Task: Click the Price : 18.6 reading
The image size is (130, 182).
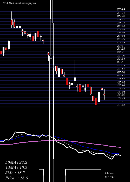Action: [x=16, y=178]
